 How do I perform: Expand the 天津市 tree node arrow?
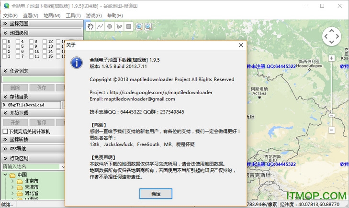pyautogui.click(x=12, y=187)
